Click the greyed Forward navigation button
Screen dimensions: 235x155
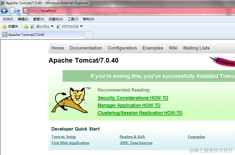click(12, 11)
